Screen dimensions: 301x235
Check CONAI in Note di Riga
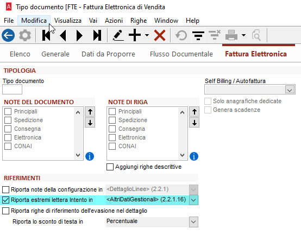coord(112,146)
